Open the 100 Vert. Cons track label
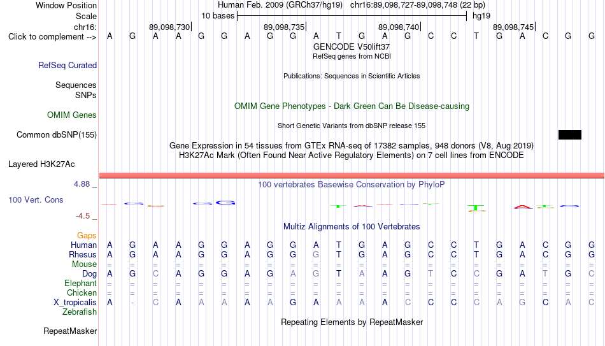Screen dimensions: 605x346 (36, 199)
